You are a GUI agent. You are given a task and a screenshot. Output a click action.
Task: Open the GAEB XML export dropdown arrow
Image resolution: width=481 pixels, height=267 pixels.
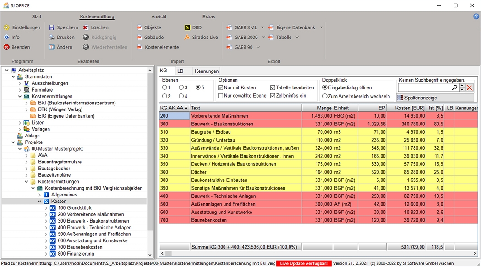click(x=262, y=27)
